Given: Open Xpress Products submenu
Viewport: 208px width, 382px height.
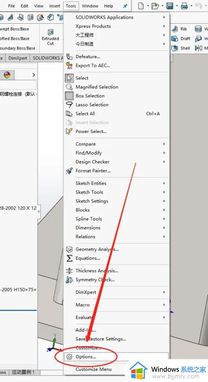Looking at the screenshot, I should pyautogui.click(x=116, y=26).
